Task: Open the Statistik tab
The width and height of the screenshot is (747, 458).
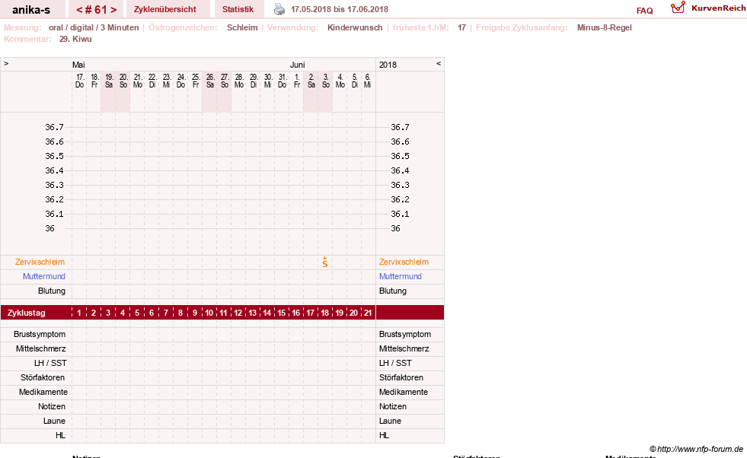Action: tap(238, 9)
